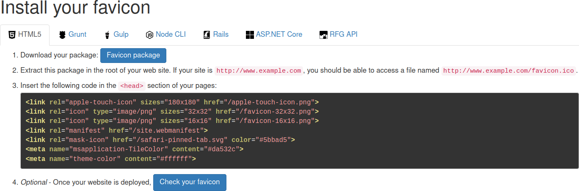Click the ASP.NET Core Windows icon
579x191 pixels.
tap(250, 35)
